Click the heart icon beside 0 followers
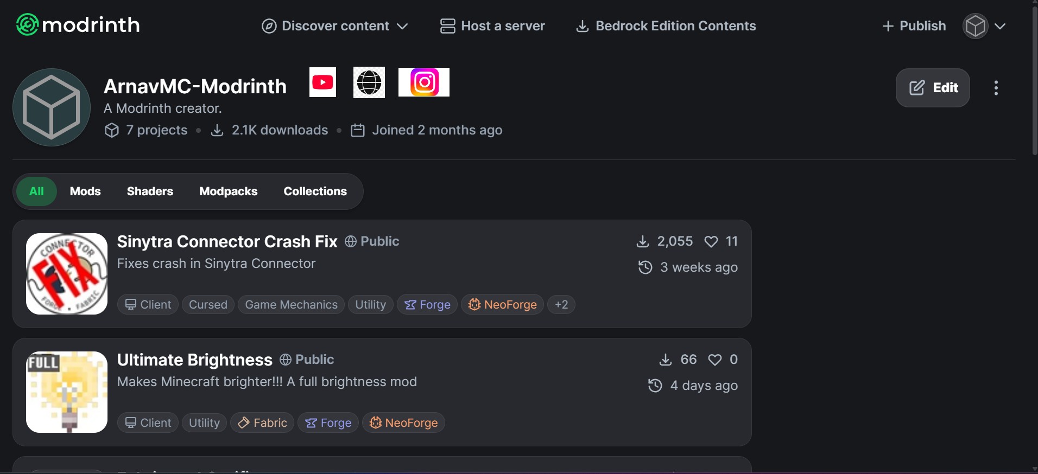The height and width of the screenshot is (474, 1038). (x=715, y=360)
